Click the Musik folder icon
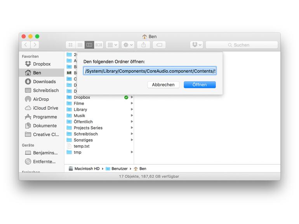299x224 pixels. pos(69,115)
